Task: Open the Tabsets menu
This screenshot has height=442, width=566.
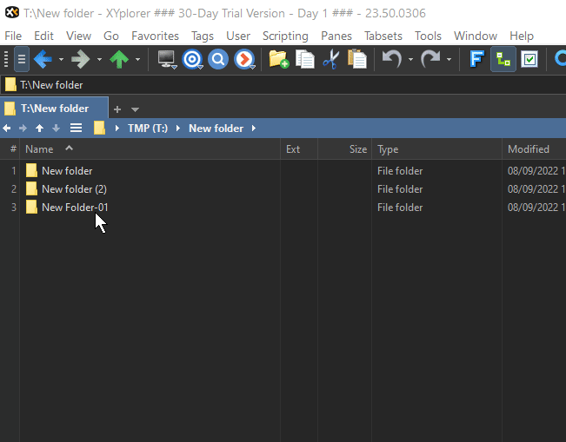Action: (383, 36)
